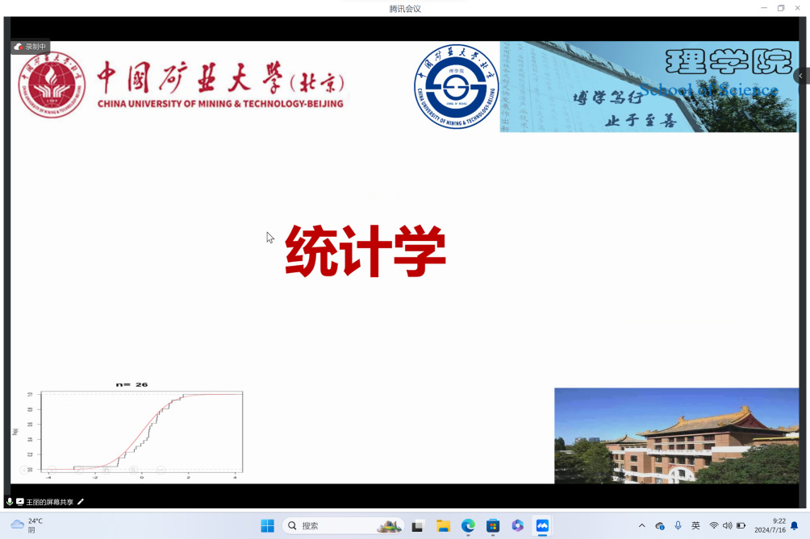Click the microphone icon beside the sharer name

[10, 502]
